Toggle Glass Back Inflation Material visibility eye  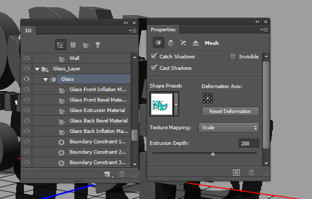tap(27, 131)
